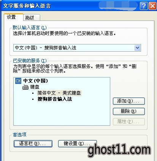
Task: Select 简体中文 - 美式键盘 in the list
Action: pos(59,93)
